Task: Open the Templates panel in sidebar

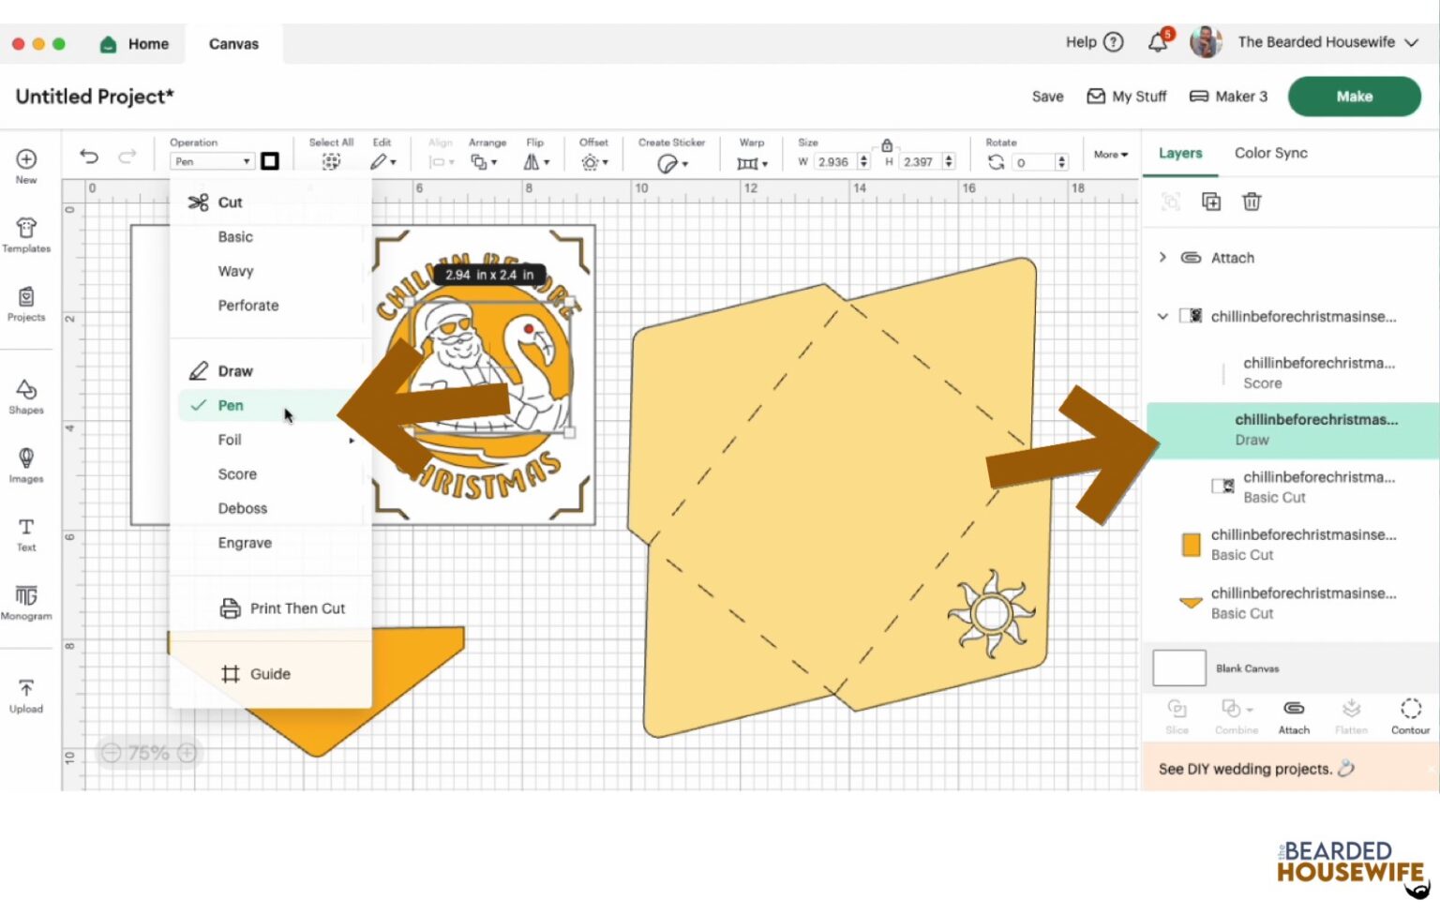Action: point(26,234)
